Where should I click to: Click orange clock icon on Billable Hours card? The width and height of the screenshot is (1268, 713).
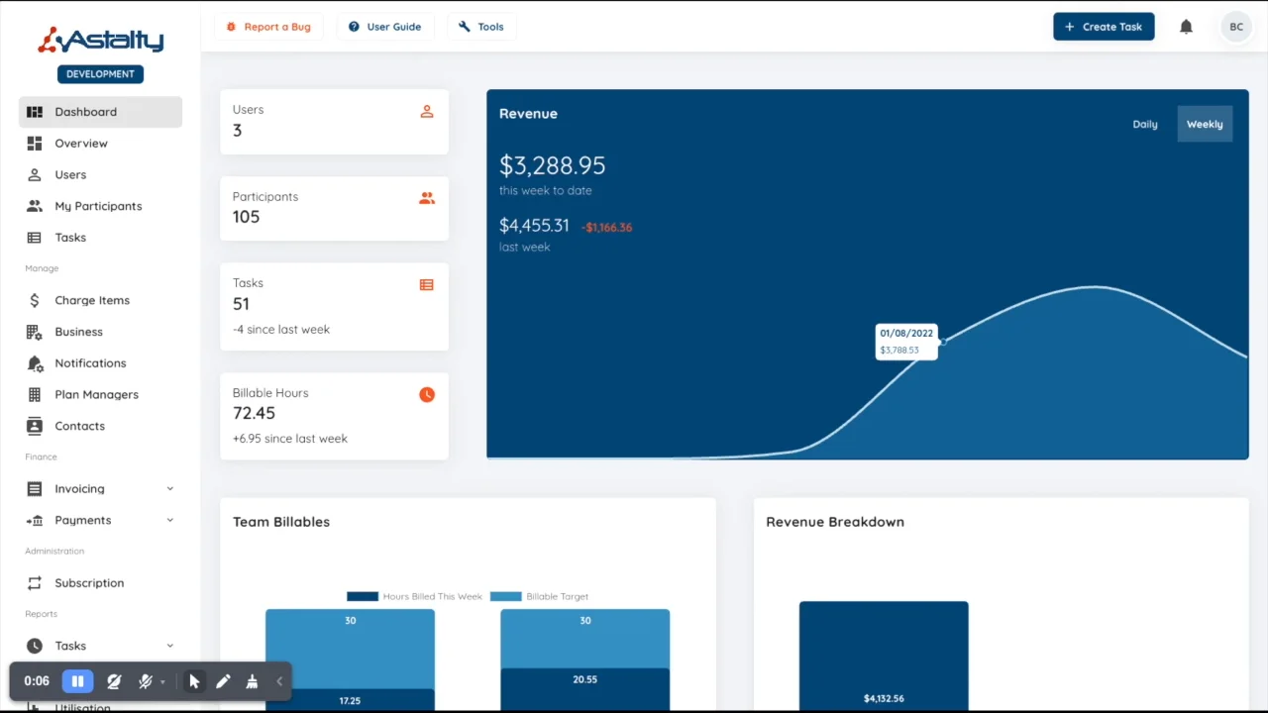pyautogui.click(x=427, y=394)
